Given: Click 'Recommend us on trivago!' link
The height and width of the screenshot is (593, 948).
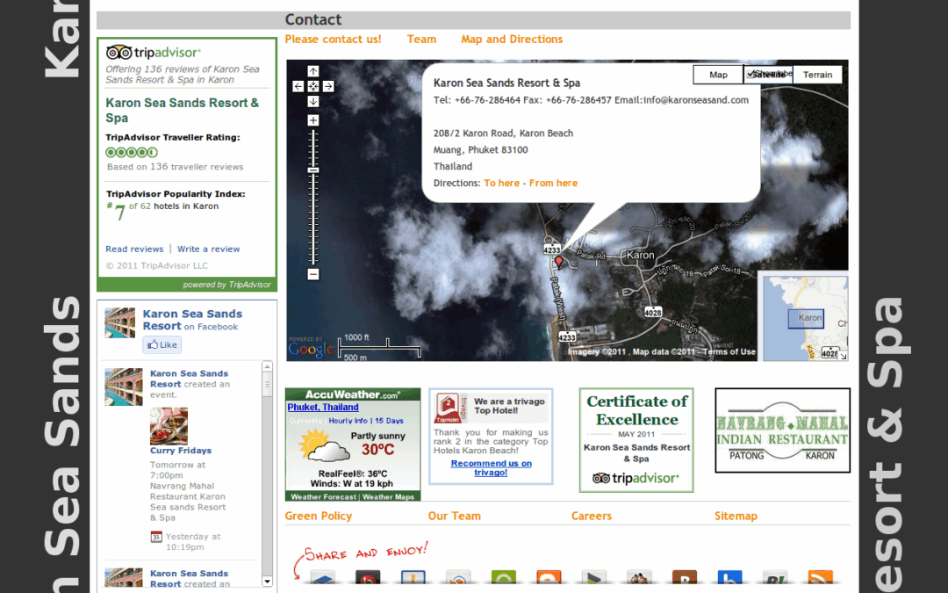Looking at the screenshot, I should point(491,467).
